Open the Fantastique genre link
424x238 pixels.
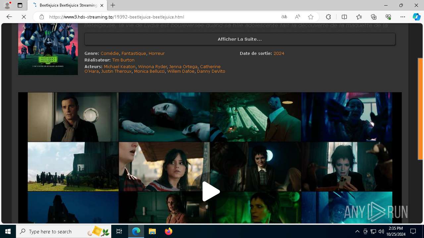point(133,53)
